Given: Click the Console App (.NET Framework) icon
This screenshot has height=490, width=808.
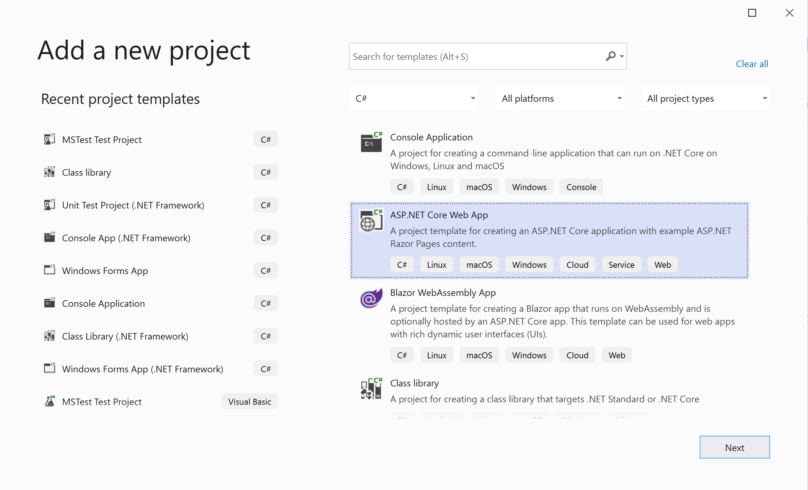Looking at the screenshot, I should pos(50,238).
